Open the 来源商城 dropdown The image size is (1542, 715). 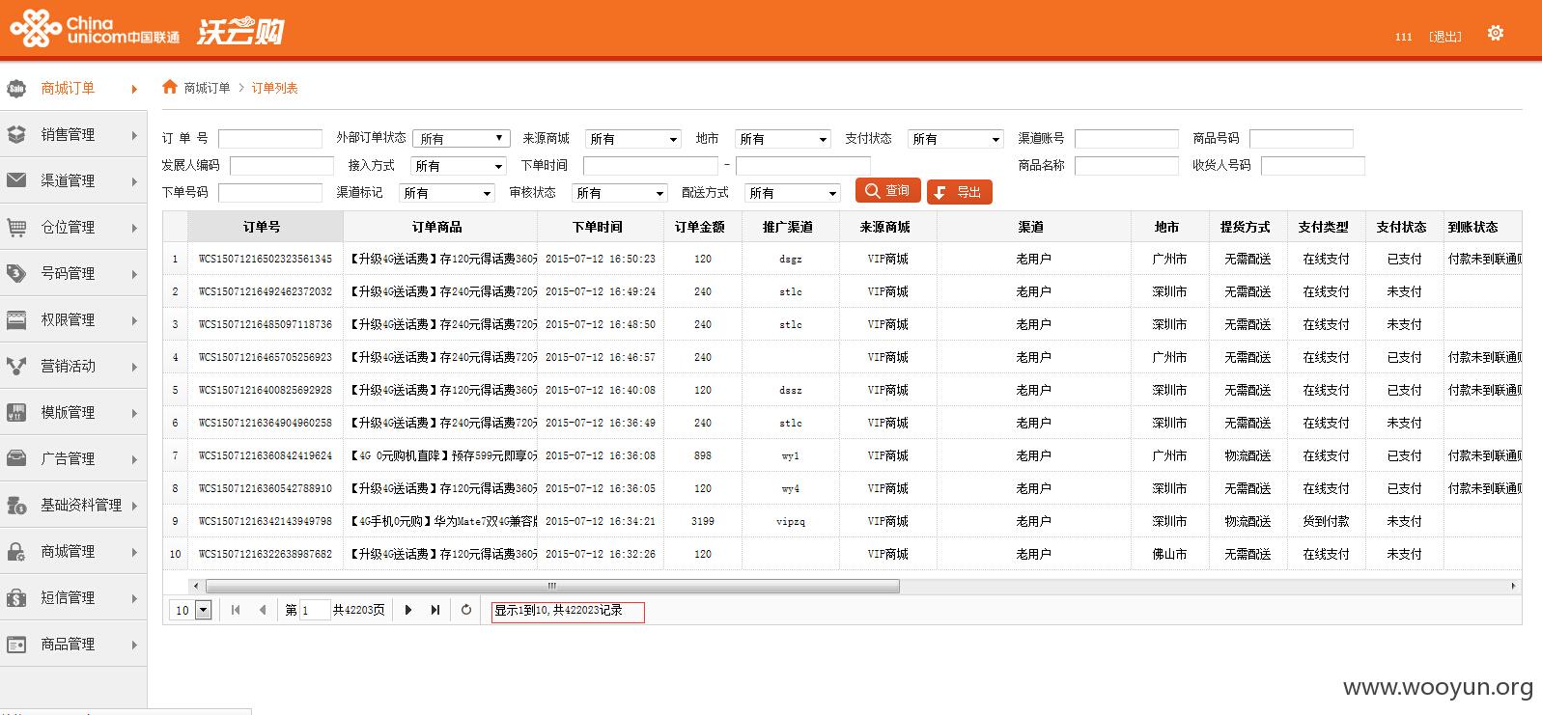(x=632, y=139)
